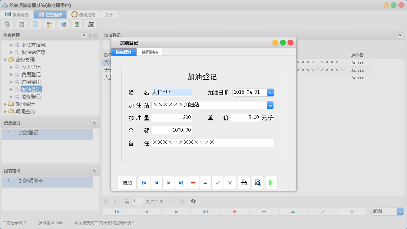Open the 加油站 combo box dropdown

coord(271,105)
